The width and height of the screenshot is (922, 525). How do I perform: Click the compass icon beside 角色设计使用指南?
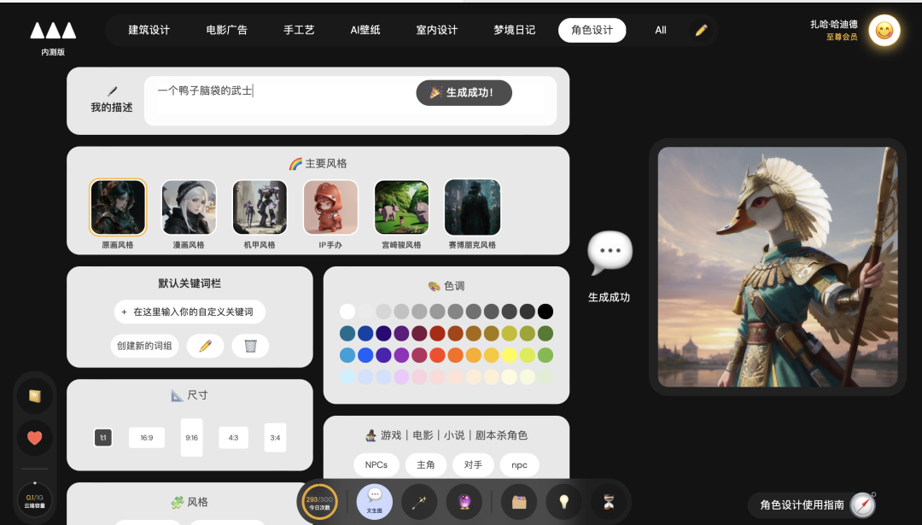[862, 505]
